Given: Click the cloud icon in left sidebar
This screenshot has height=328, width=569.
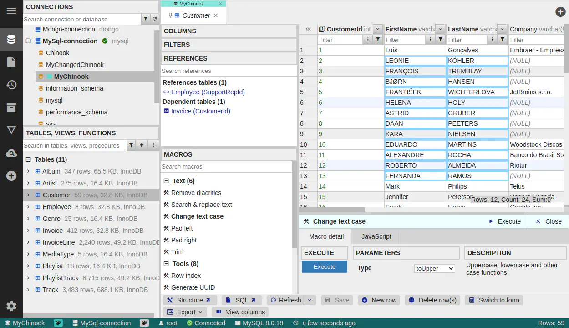Looking at the screenshot, I should (11, 153).
